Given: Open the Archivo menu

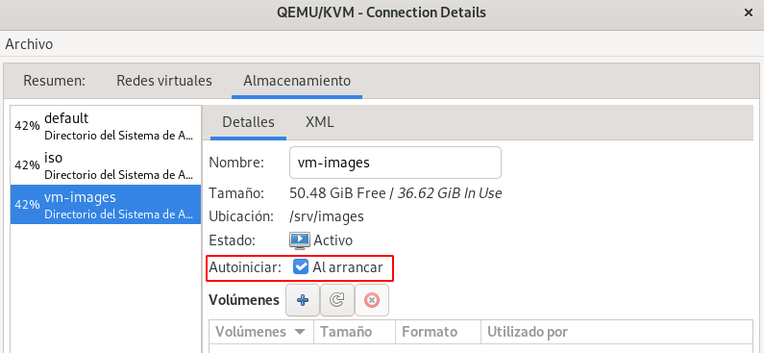Looking at the screenshot, I should (29, 44).
